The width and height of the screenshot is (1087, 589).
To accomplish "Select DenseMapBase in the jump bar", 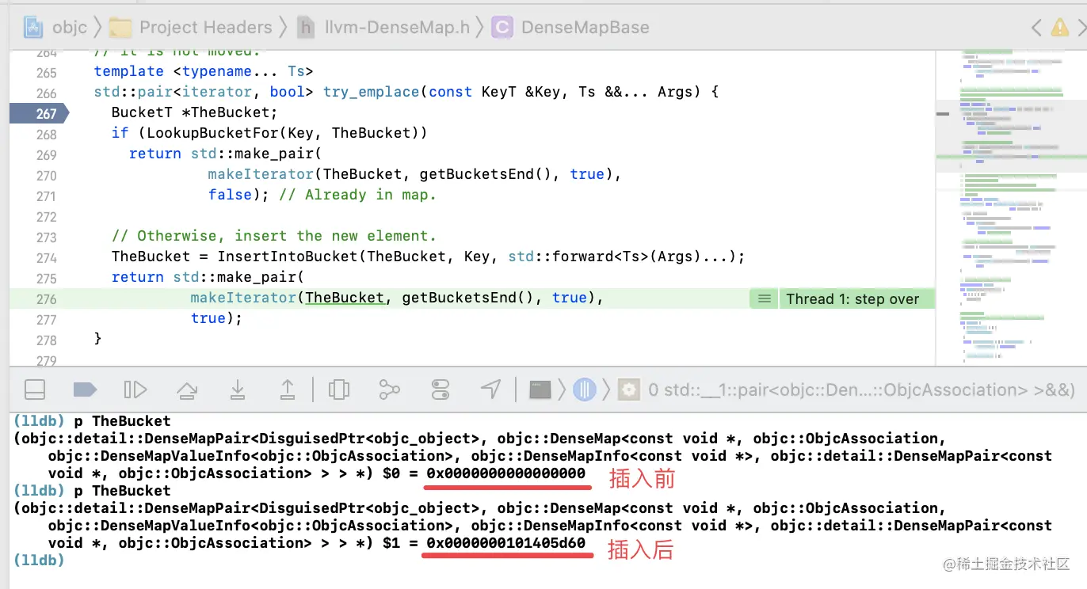I will (x=585, y=27).
